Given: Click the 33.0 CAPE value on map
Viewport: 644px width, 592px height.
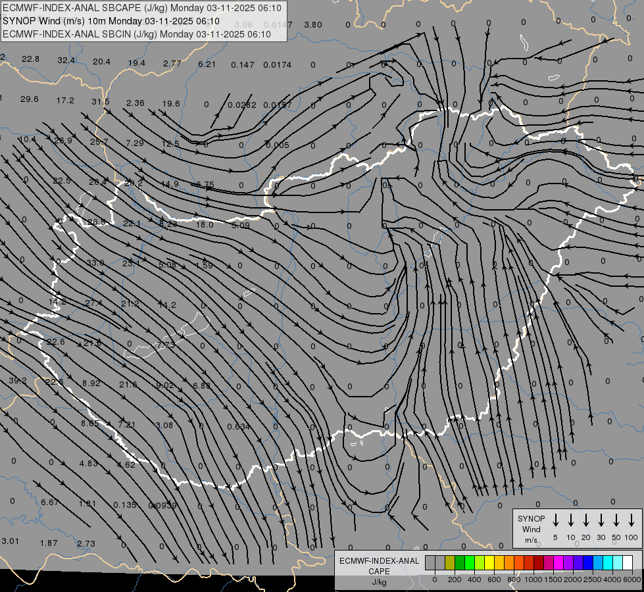Looking at the screenshot, I should pos(95,262).
